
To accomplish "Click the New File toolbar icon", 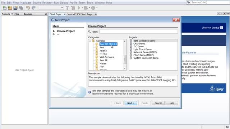I will 5,8.
